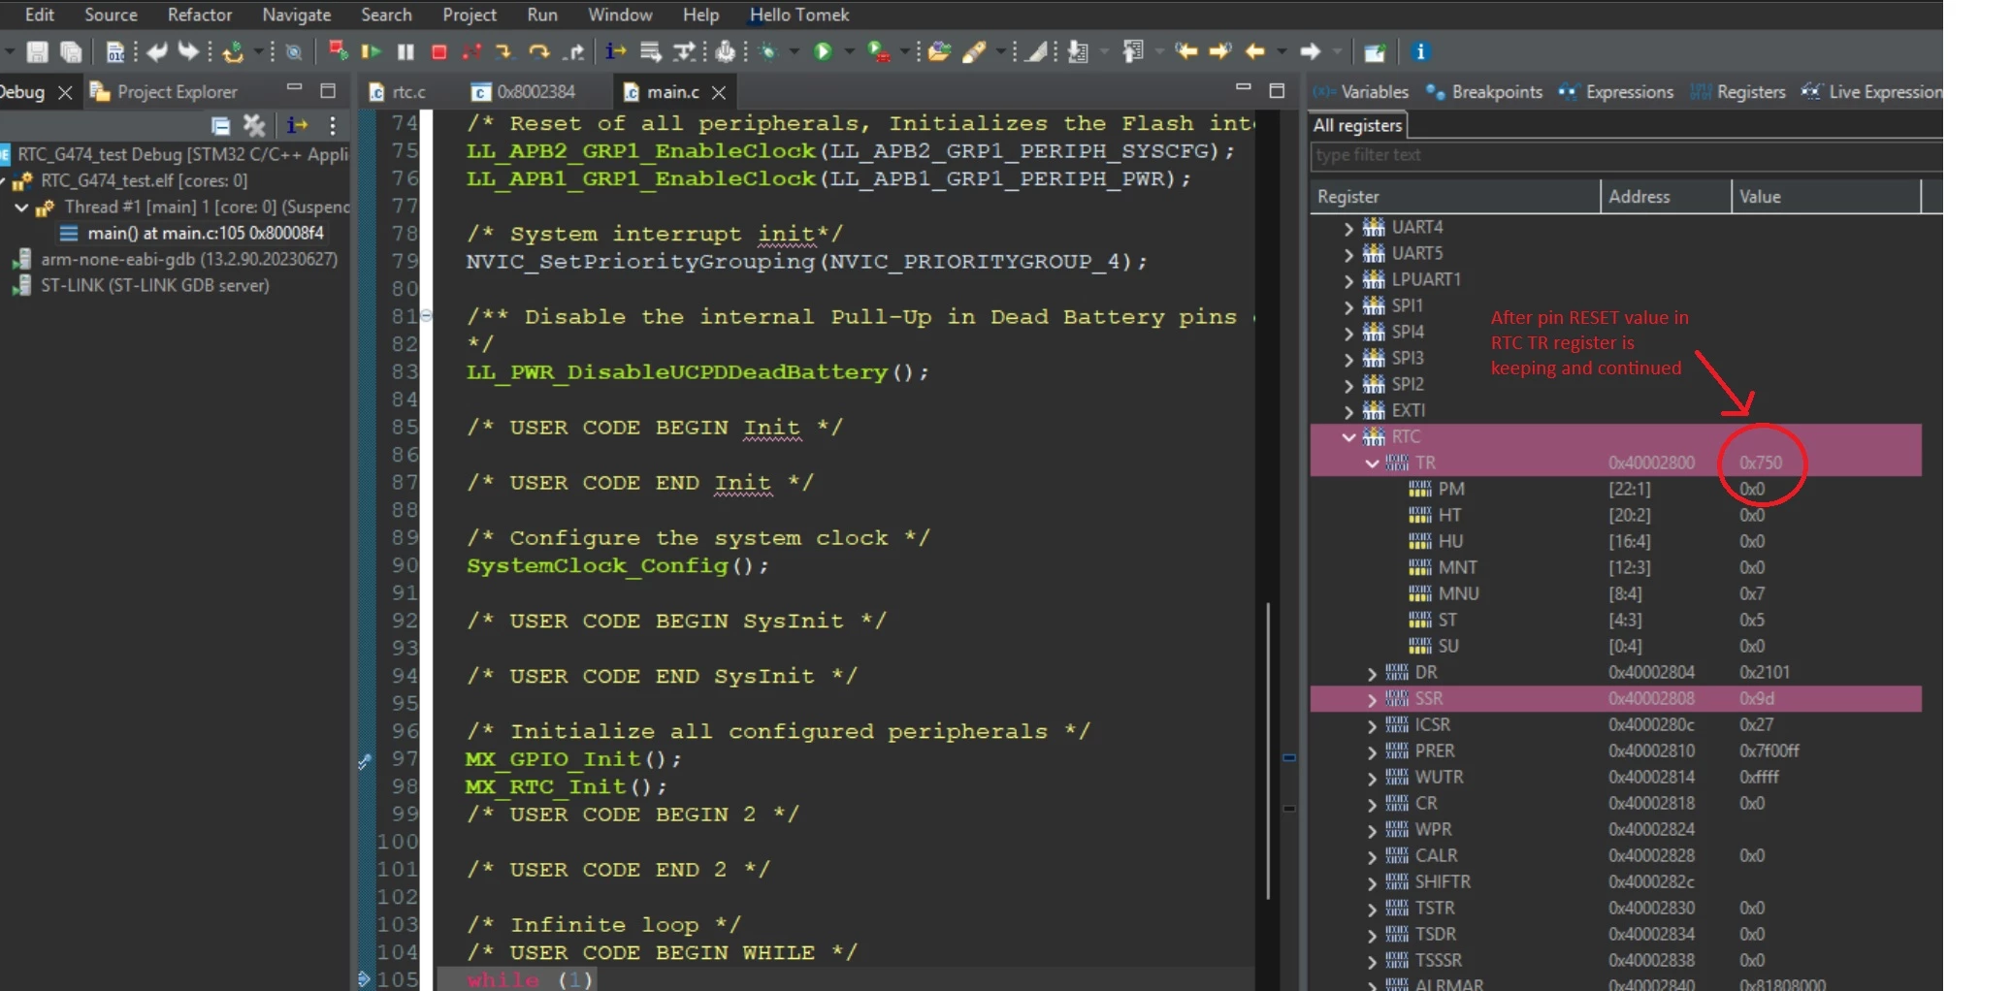Collapse the RTC peripheral node

click(1348, 436)
